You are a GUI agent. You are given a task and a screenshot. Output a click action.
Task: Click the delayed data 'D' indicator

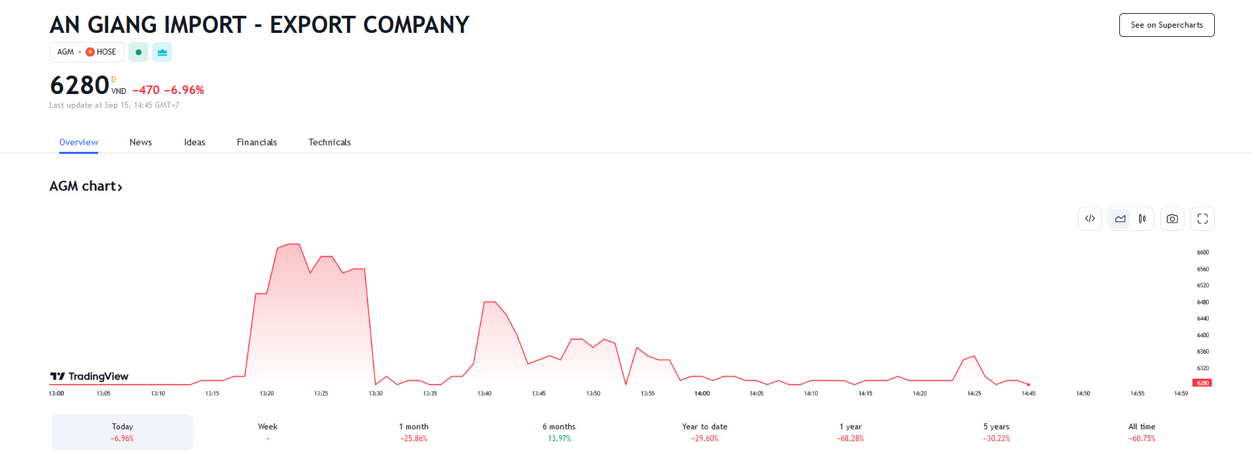tap(113, 80)
